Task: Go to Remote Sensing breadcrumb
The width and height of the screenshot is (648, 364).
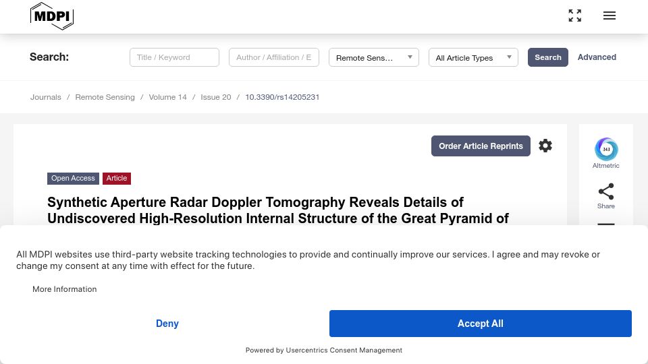Action: click(105, 97)
